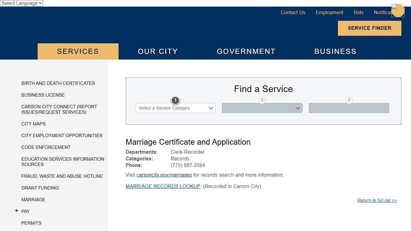This screenshot has width=411, height=231.
Task: Open the second service selection dropdown
Action: pyautogui.click(x=262, y=108)
